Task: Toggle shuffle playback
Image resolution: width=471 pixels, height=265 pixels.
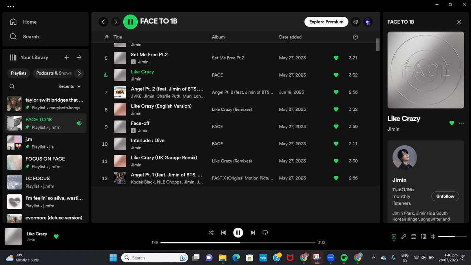Action: pos(211,232)
